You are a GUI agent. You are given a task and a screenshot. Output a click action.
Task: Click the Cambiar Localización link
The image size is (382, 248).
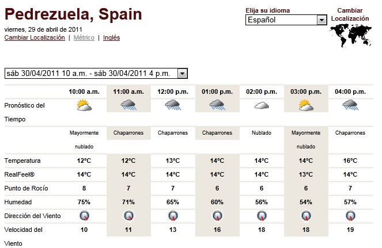click(35, 37)
